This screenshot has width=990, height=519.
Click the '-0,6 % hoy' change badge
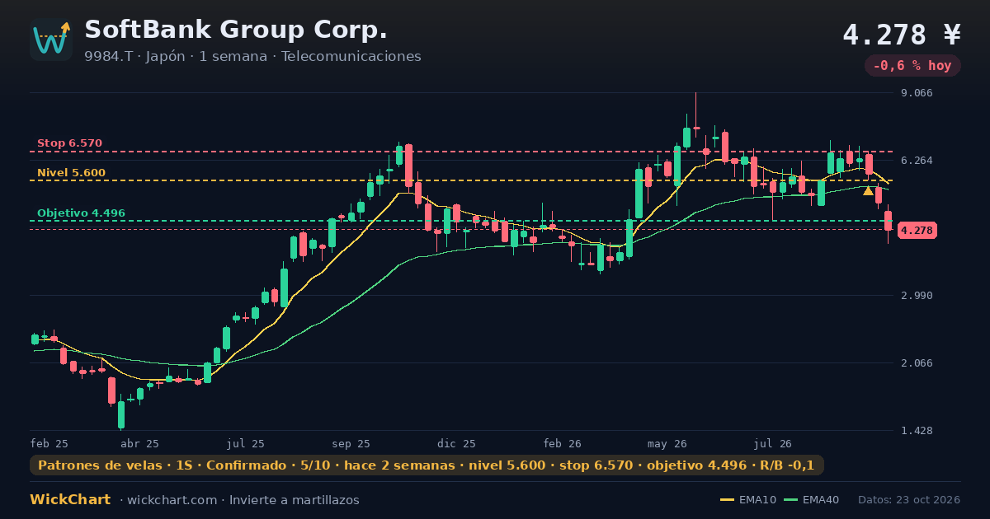click(x=912, y=66)
